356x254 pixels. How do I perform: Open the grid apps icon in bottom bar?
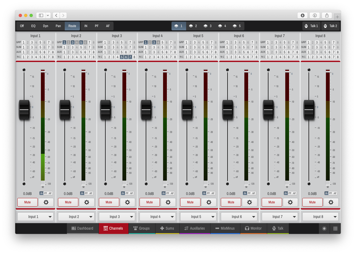tap(335, 229)
